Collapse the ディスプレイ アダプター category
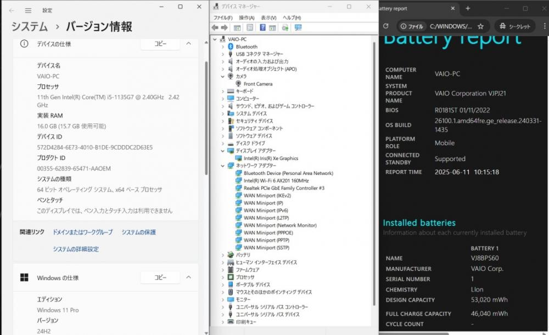This screenshot has width=549, height=335. tap(223, 151)
